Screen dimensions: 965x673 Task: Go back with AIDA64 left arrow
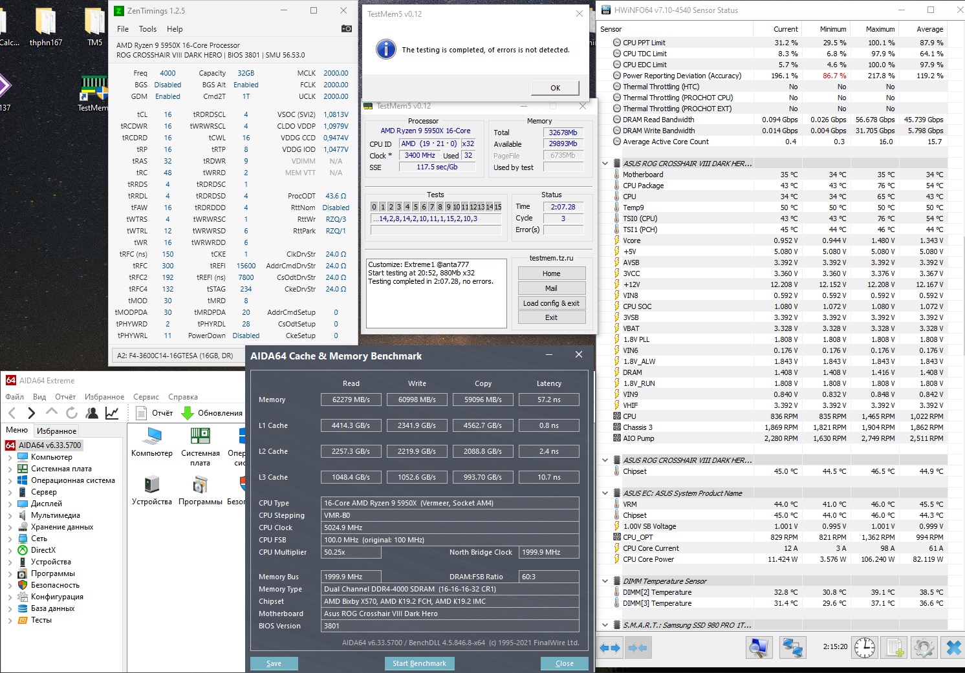pos(12,413)
